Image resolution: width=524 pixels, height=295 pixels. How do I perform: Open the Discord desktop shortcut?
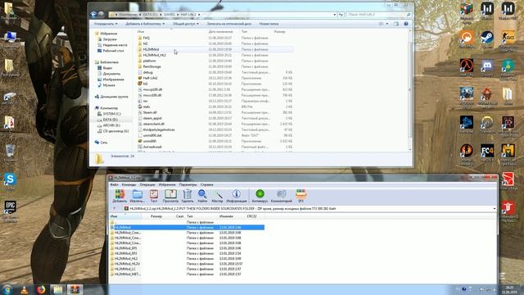(487, 66)
